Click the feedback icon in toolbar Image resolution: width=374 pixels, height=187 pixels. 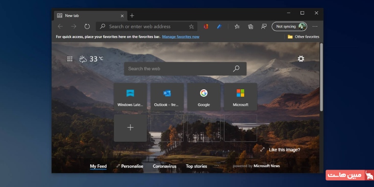click(264, 27)
